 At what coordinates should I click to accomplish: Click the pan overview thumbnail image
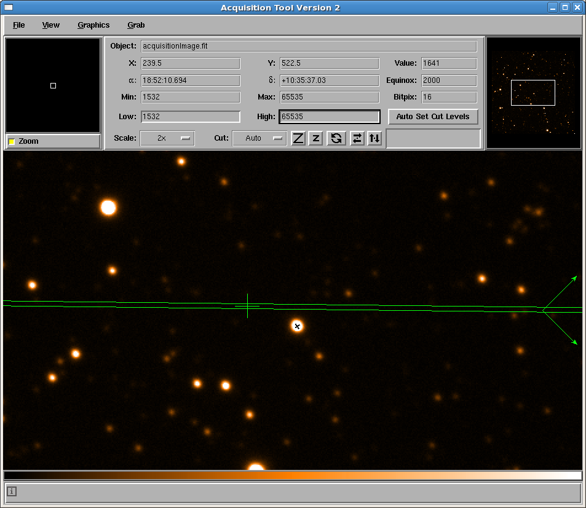point(533,93)
